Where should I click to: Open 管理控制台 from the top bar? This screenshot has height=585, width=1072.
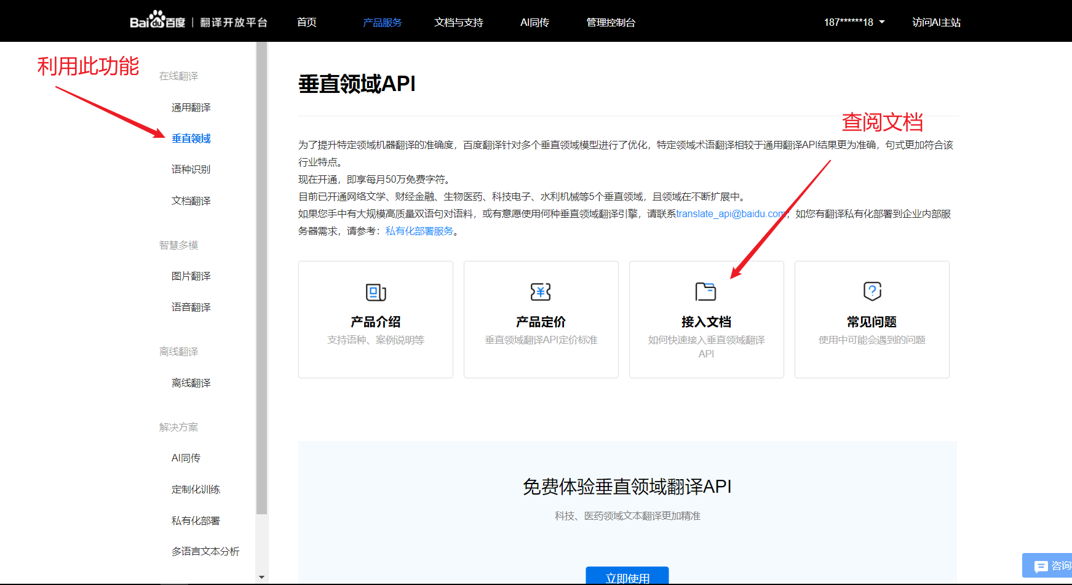[611, 22]
